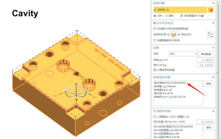This screenshot has width=221, height=139.
Task: Click the 选择体 (1) selection row
Action: tap(180, 10)
